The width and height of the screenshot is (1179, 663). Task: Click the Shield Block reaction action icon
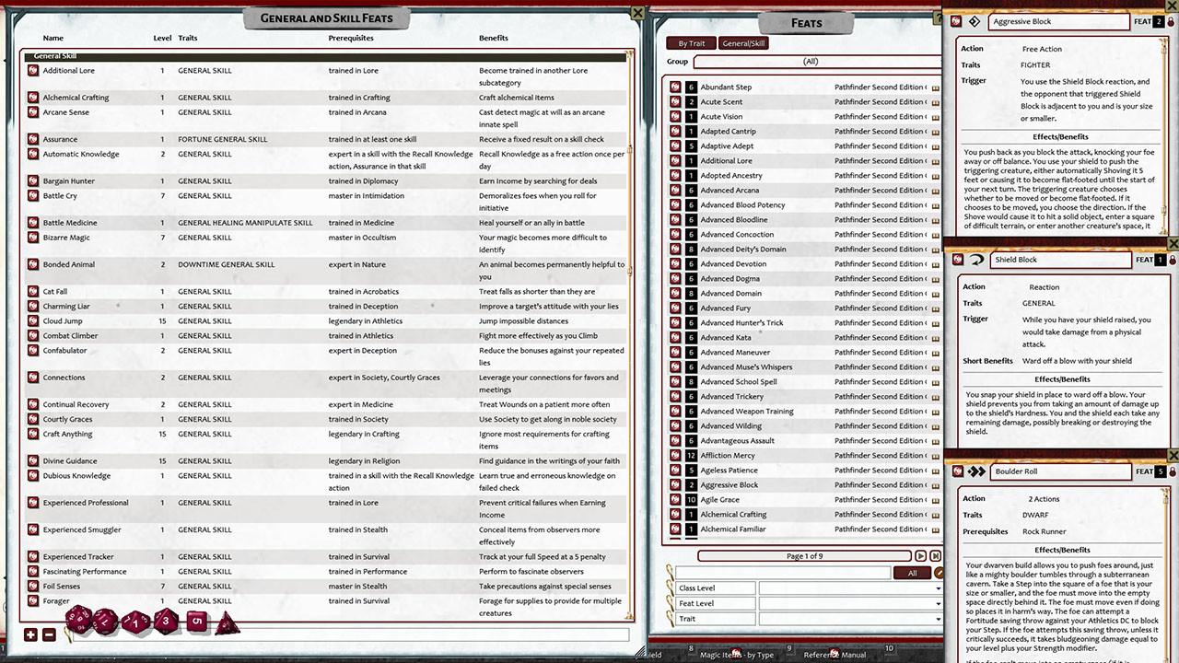point(975,259)
